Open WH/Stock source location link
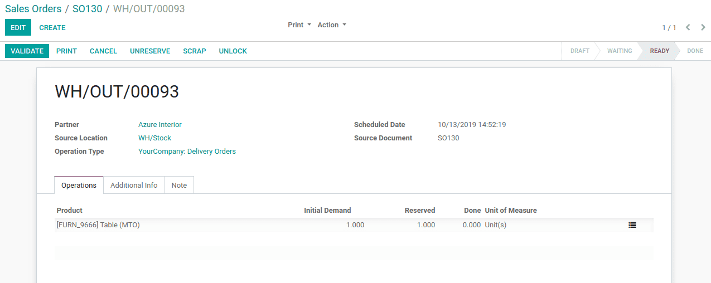Viewport: 711px width, 283px height. [x=154, y=138]
